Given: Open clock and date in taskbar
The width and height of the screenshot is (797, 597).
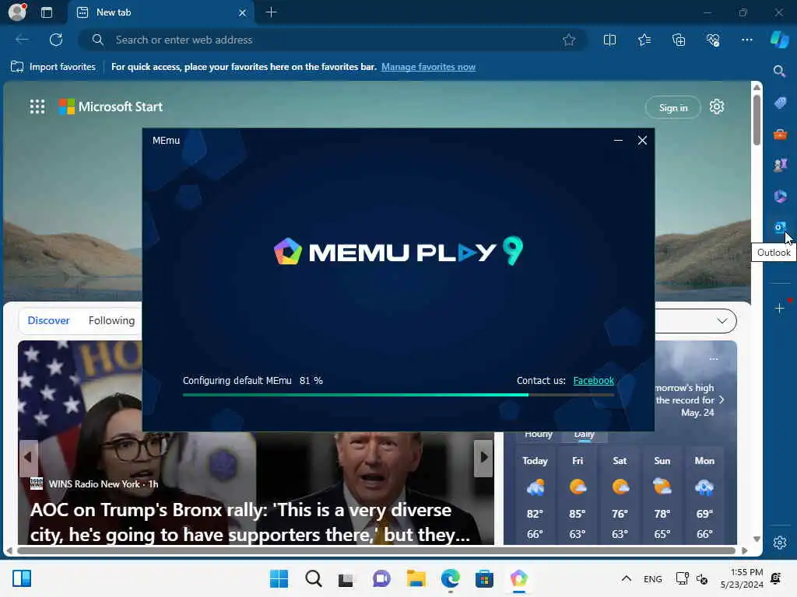Looking at the screenshot, I should pos(742,578).
